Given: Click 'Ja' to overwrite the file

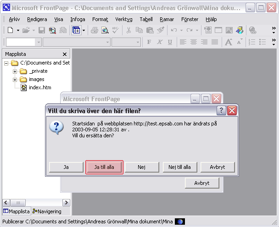Looking at the screenshot, I should 66,167.
